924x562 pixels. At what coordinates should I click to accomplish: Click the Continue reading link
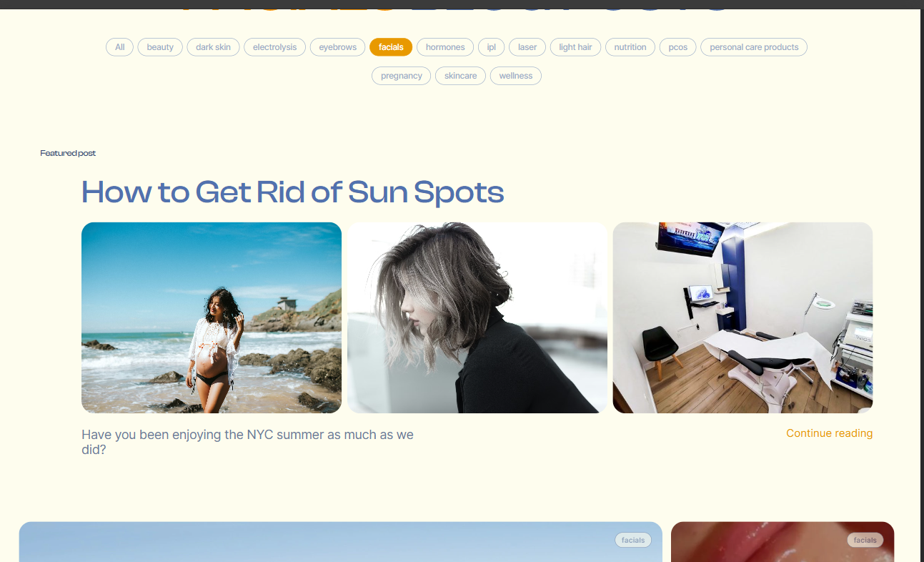[829, 433]
